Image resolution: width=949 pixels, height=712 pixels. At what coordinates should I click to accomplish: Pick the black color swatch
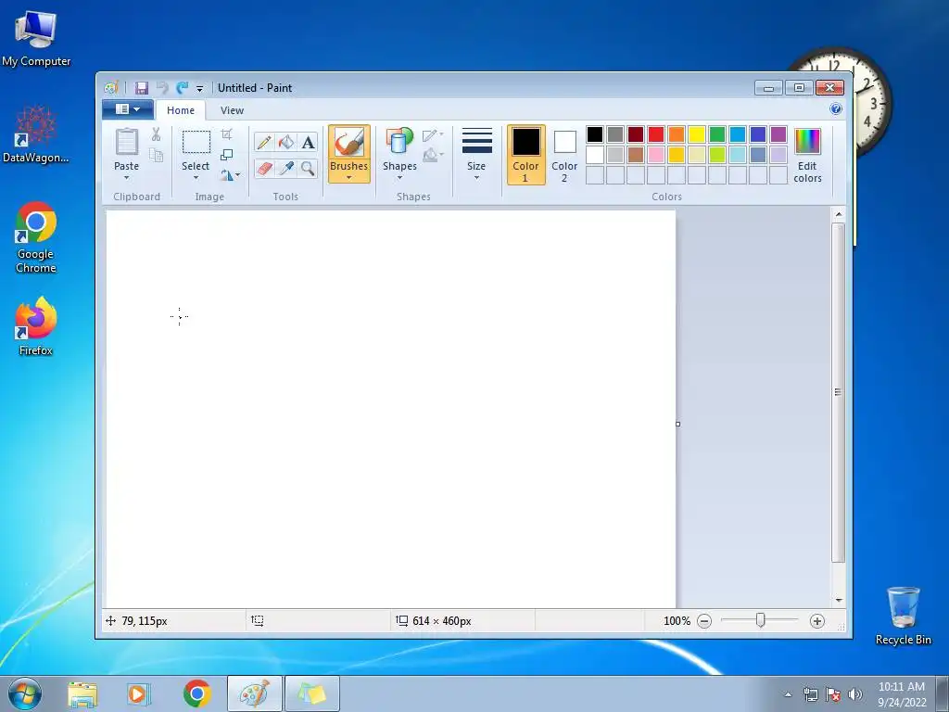click(x=595, y=134)
